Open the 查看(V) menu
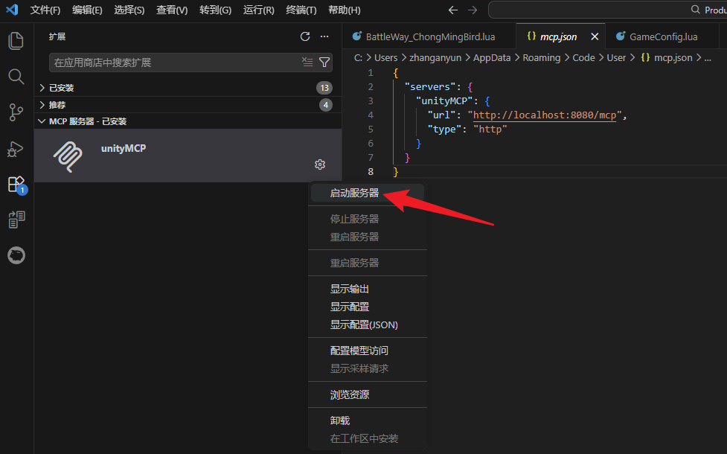 tap(172, 10)
